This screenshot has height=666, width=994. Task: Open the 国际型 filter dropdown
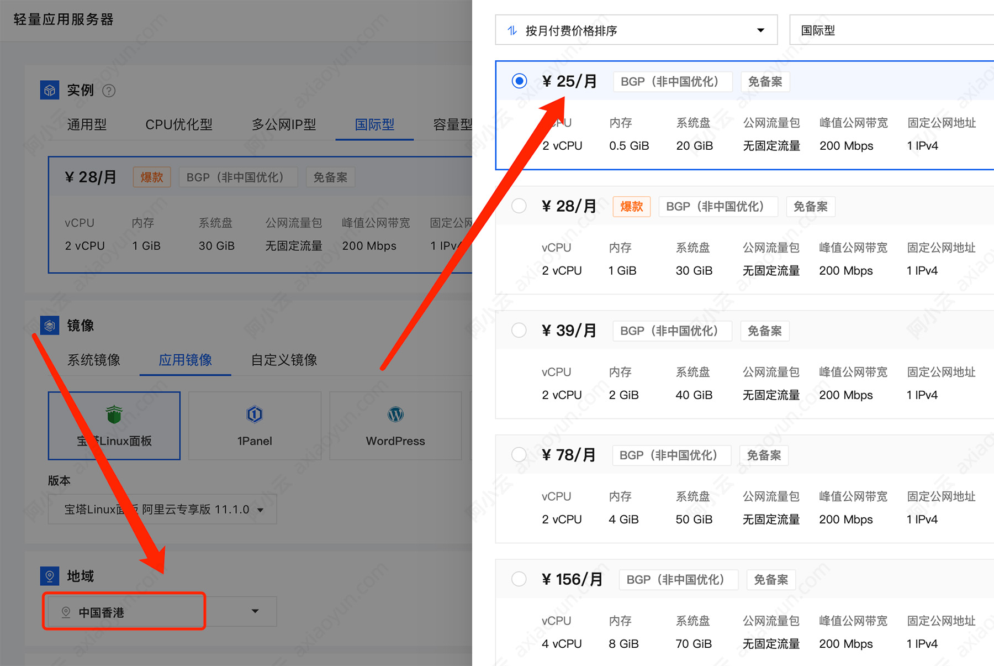(892, 30)
